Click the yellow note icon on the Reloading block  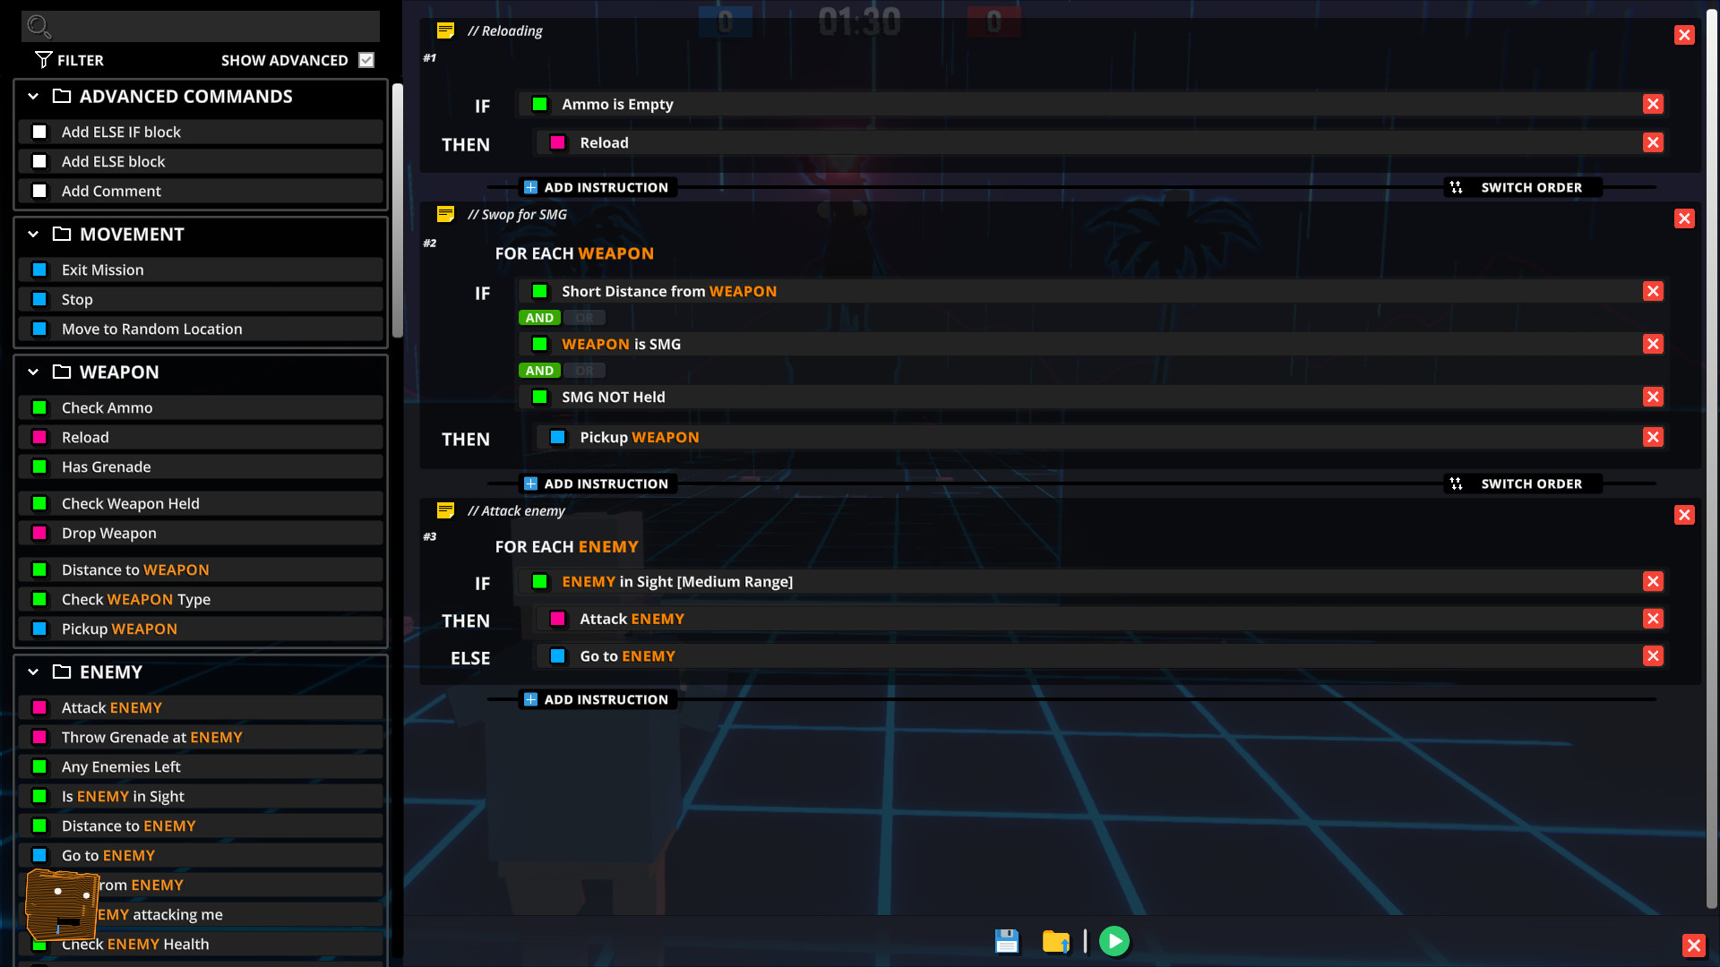(x=445, y=30)
